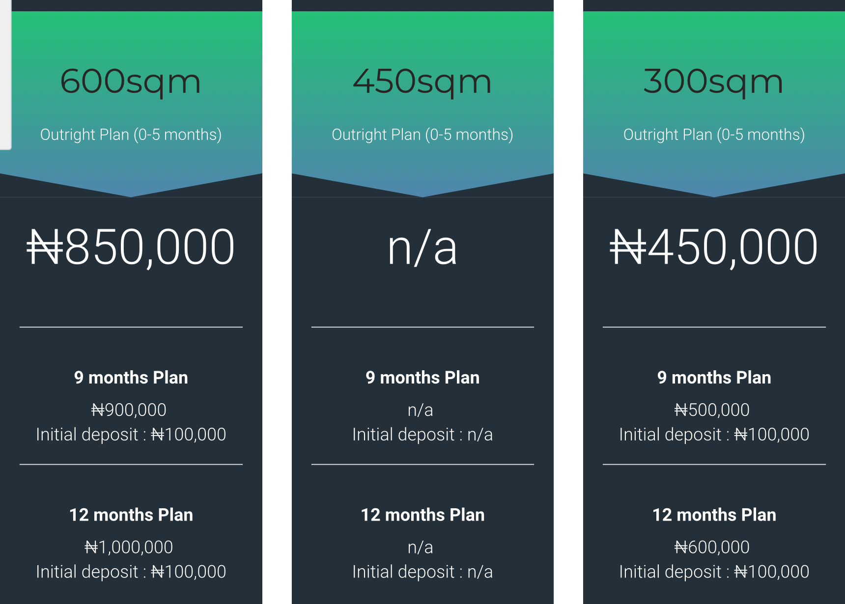Click 12 months Plan title in 450sqm card
The image size is (845, 604).
pyautogui.click(x=422, y=515)
